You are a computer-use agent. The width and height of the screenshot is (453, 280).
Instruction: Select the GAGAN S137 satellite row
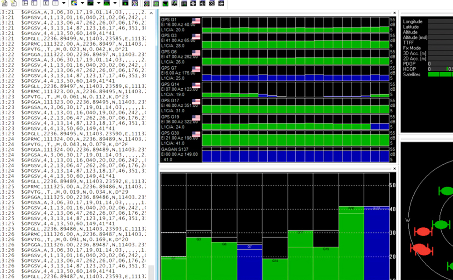pos(180,154)
